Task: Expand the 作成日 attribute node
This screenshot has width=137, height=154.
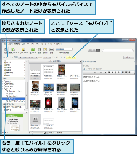Action: (x=3, y=81)
